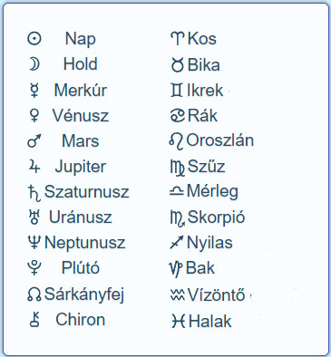Click the Vízöntő label text
The height and width of the screenshot is (357, 331).
pos(216,294)
